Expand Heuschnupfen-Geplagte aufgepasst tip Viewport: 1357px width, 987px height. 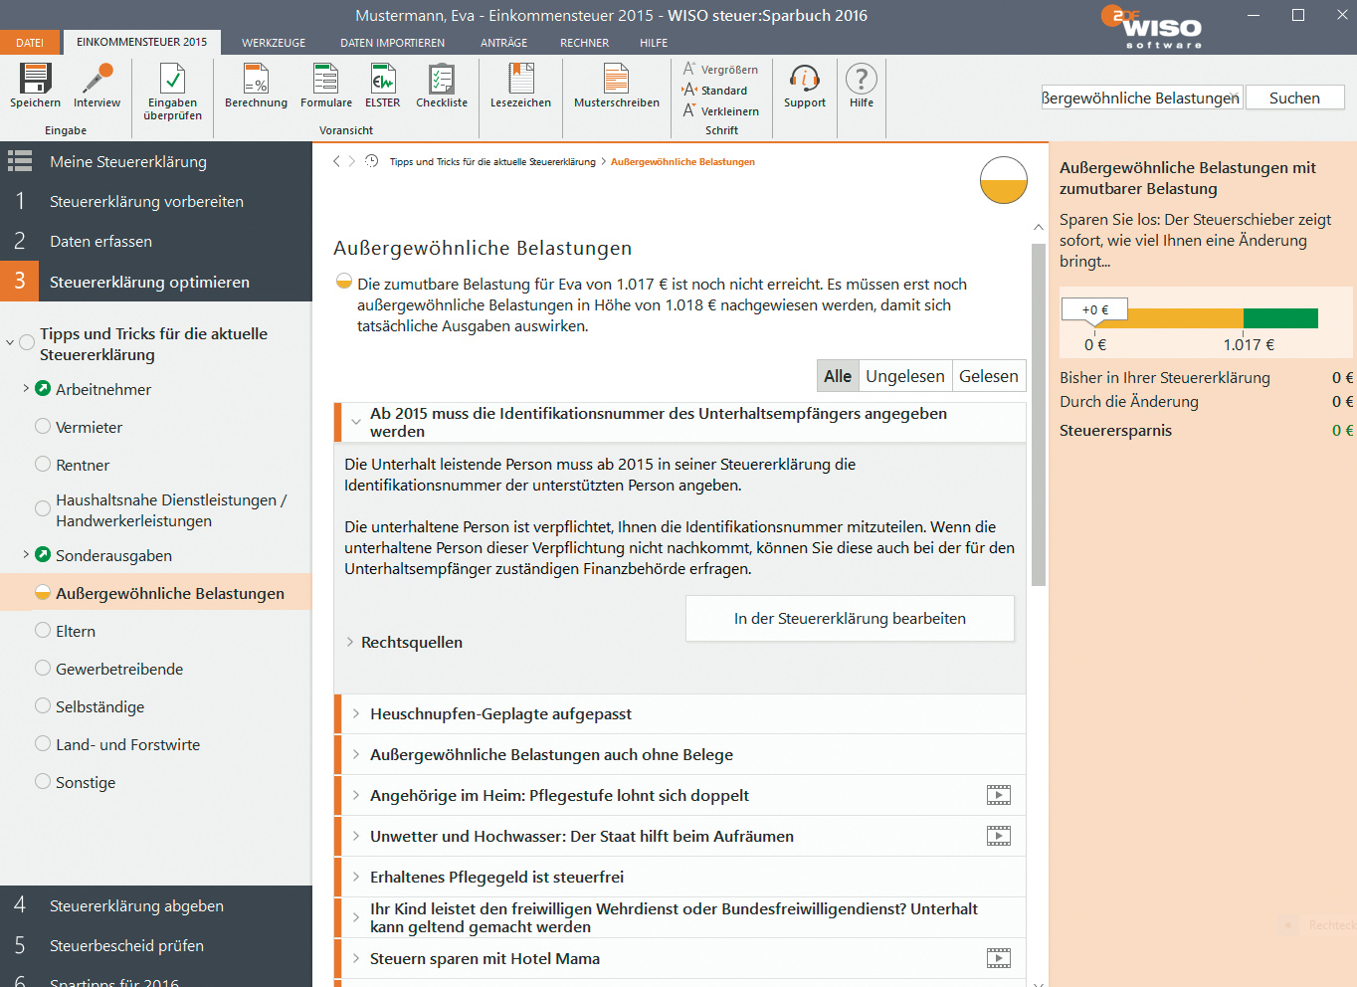click(x=356, y=713)
